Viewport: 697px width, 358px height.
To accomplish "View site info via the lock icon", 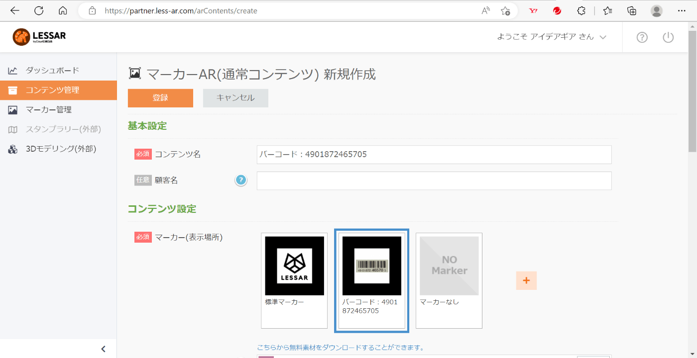I will 92,10.
